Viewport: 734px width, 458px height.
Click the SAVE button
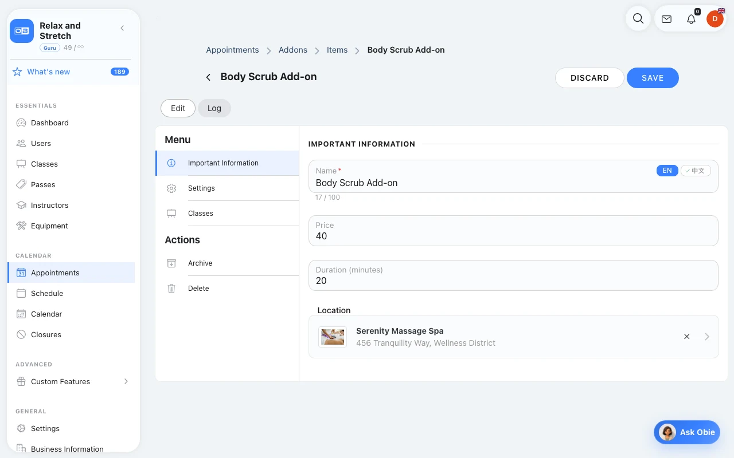click(x=653, y=78)
